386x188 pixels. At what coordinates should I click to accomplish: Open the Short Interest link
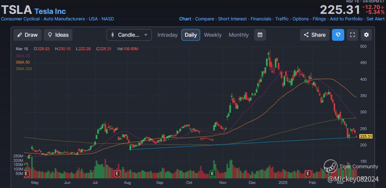click(x=233, y=19)
